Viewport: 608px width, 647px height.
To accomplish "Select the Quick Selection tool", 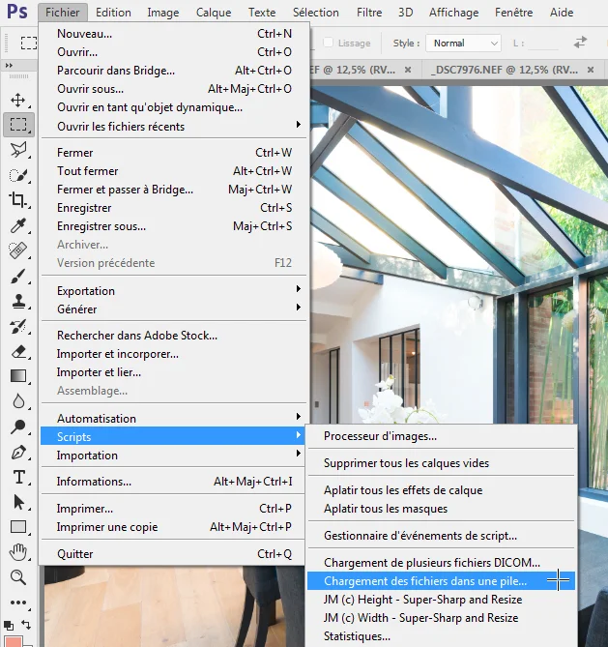I will 18,175.
